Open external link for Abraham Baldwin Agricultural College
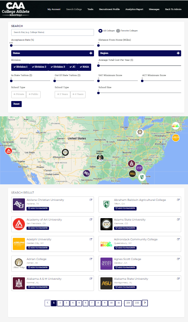The image size is (188, 322). click(x=178, y=200)
